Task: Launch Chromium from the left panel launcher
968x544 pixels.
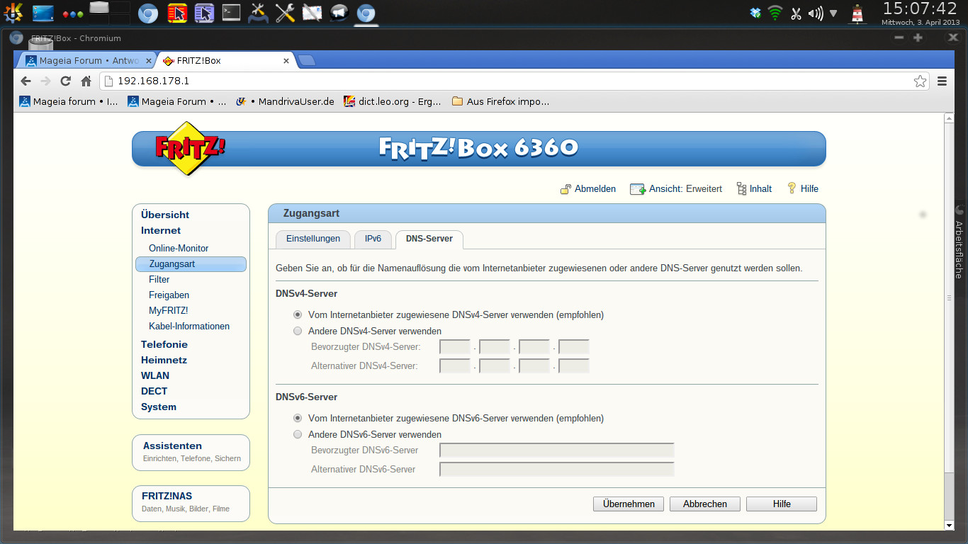Action: click(x=147, y=13)
